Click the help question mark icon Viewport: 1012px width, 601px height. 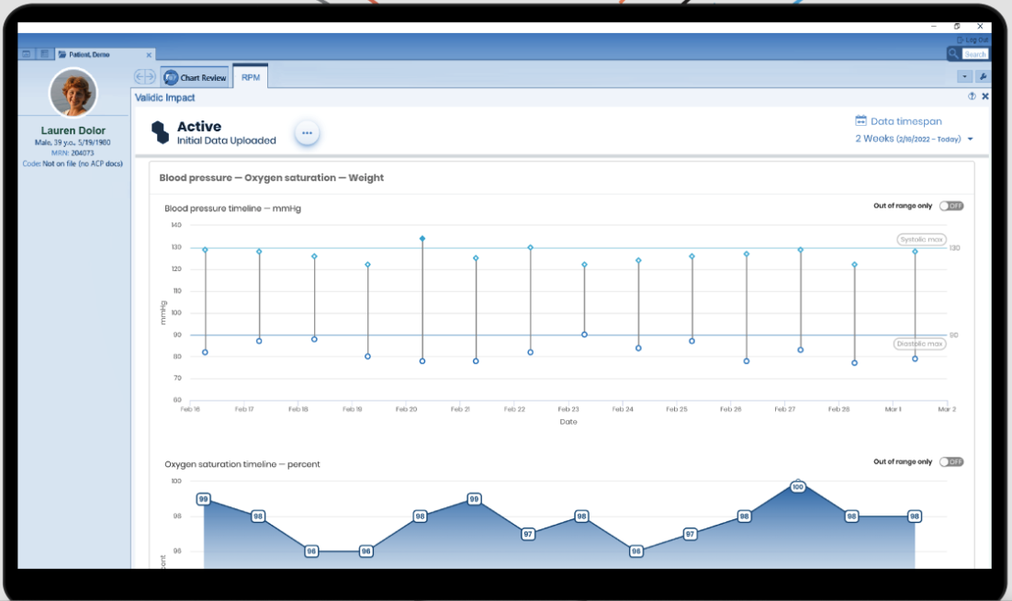[x=972, y=96]
